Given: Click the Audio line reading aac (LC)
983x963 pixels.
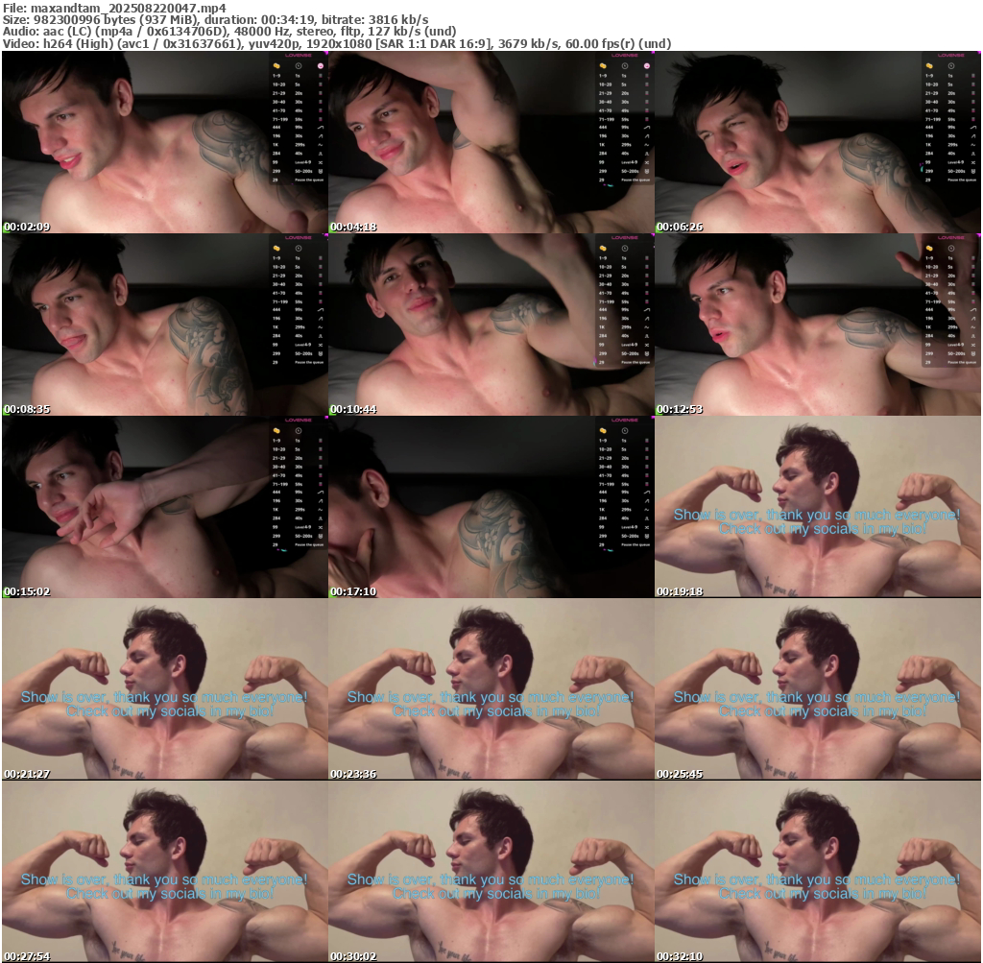Looking at the screenshot, I should (x=229, y=32).
